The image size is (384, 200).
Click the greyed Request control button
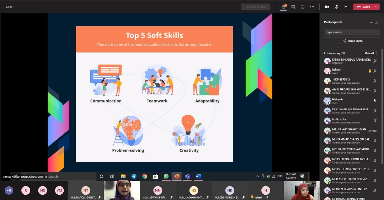click(255, 7)
